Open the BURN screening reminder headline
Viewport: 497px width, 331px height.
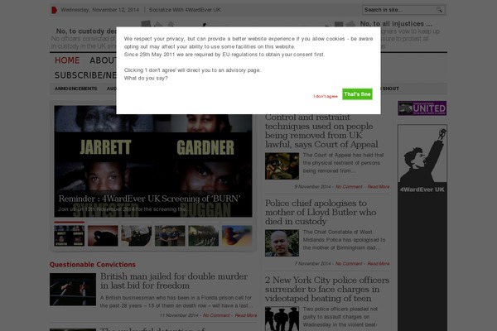pos(149,199)
